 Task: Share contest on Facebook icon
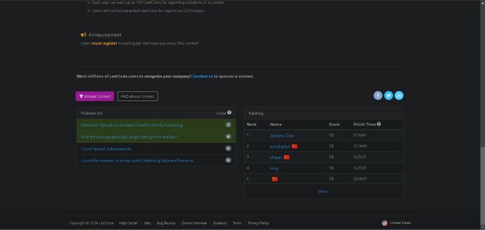[x=378, y=96]
